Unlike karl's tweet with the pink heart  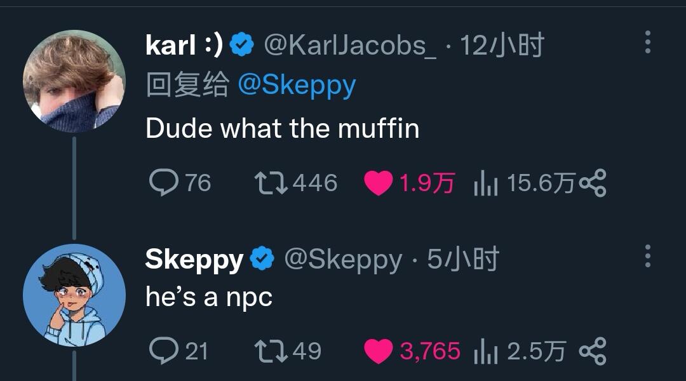pos(379,183)
